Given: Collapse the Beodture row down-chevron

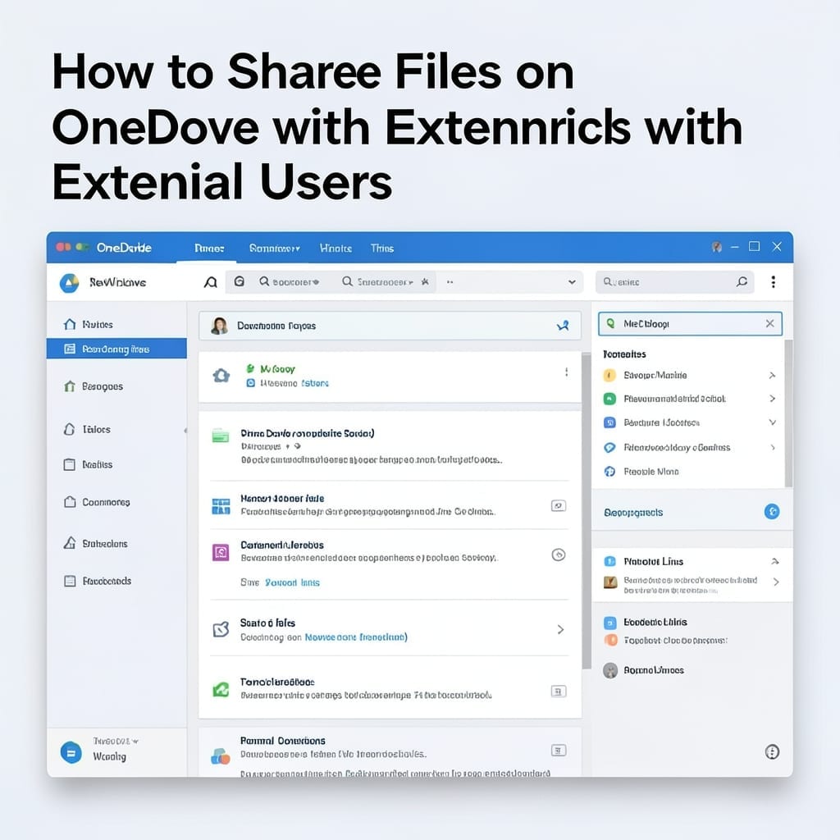Looking at the screenshot, I should (773, 422).
